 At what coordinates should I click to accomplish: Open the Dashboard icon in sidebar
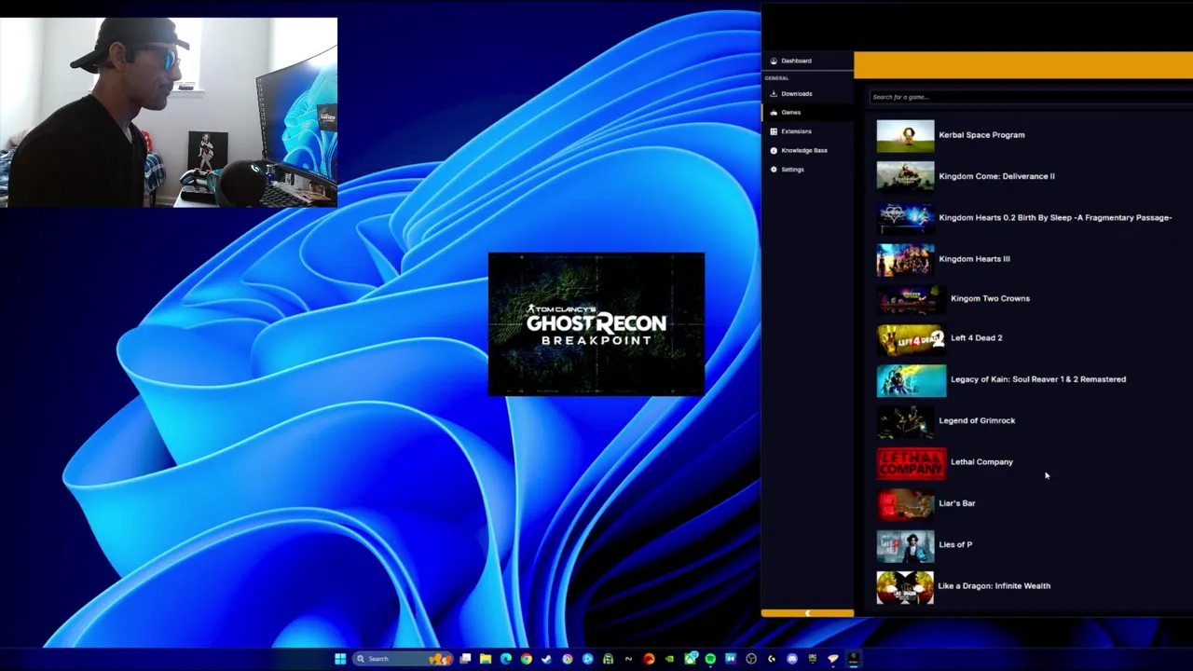774,61
